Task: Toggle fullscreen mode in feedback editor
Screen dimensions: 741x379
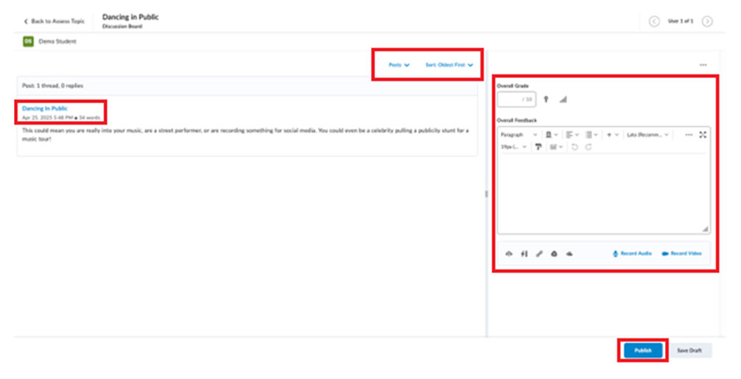Action: 703,135
